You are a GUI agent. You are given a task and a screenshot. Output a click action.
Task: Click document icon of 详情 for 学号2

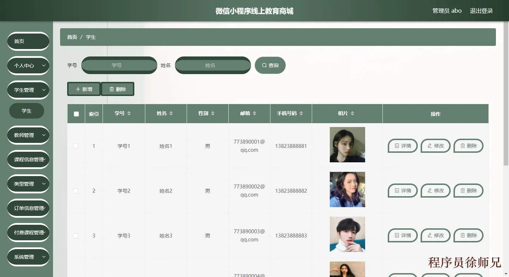pyautogui.click(x=397, y=191)
